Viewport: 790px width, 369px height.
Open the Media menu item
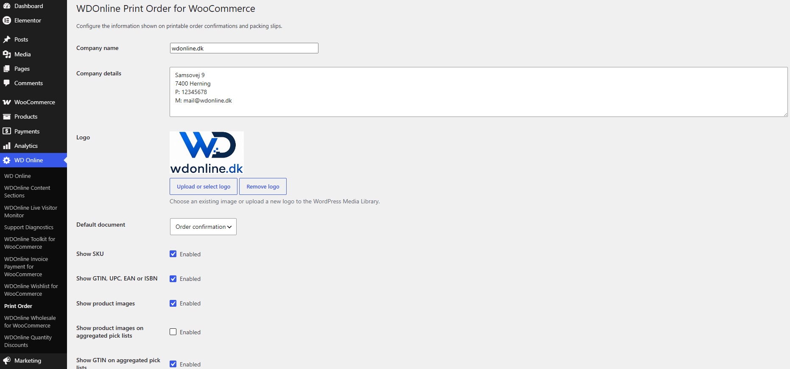click(33, 54)
